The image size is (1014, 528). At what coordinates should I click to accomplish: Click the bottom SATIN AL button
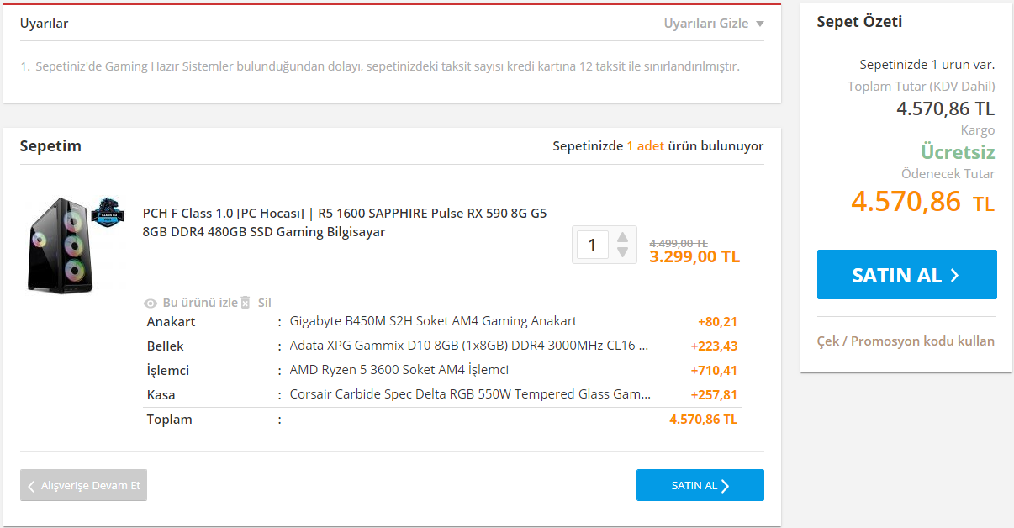(x=700, y=485)
